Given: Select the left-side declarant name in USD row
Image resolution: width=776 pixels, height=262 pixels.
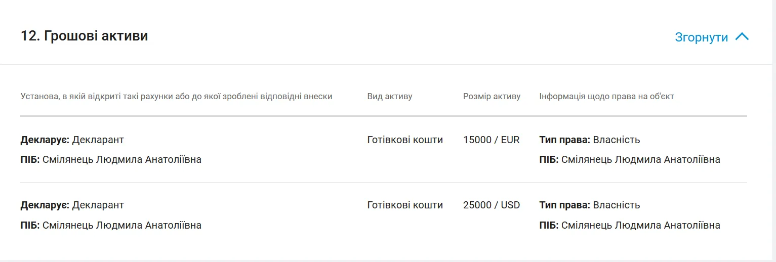Looking at the screenshot, I should [121, 226].
